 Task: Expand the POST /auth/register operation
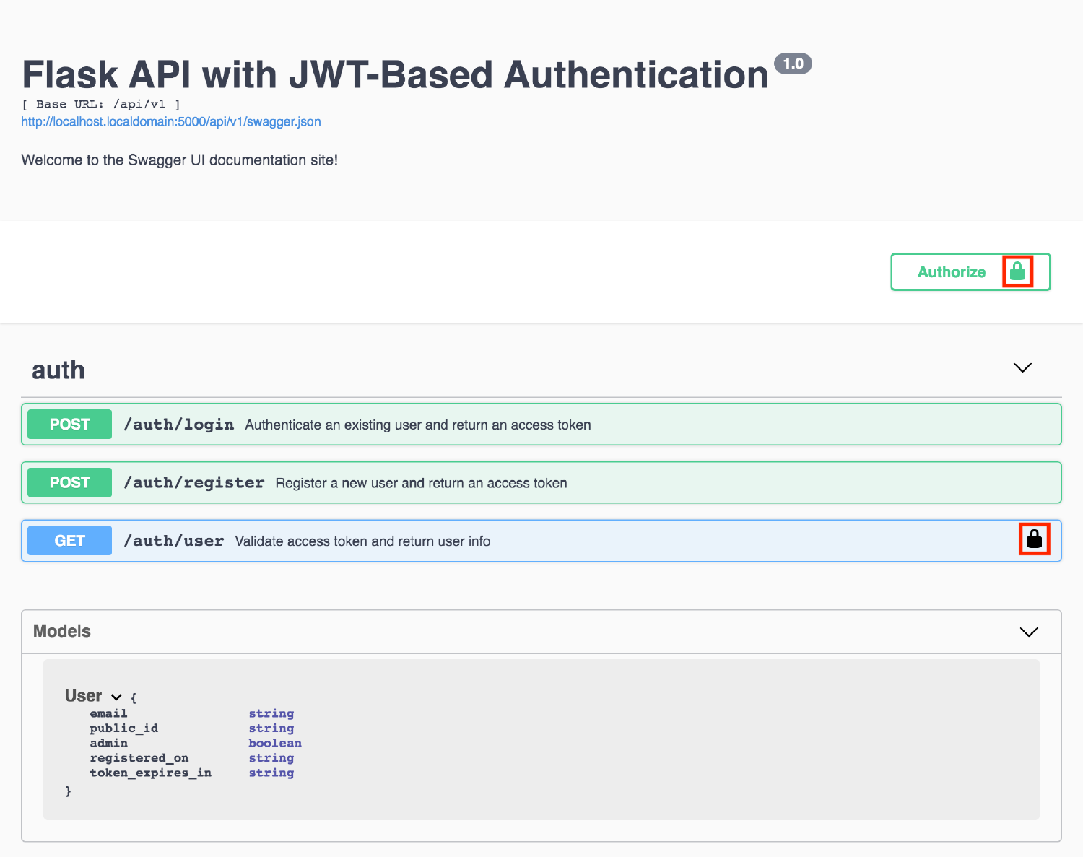pyautogui.click(x=541, y=482)
